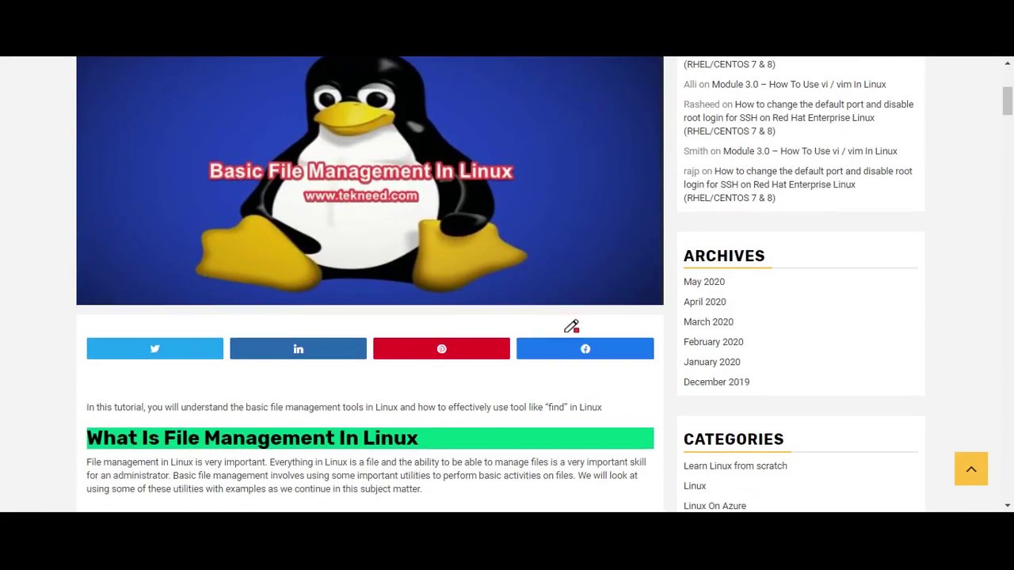Open the Linux On Azure category
The width and height of the screenshot is (1014, 570).
coord(715,506)
